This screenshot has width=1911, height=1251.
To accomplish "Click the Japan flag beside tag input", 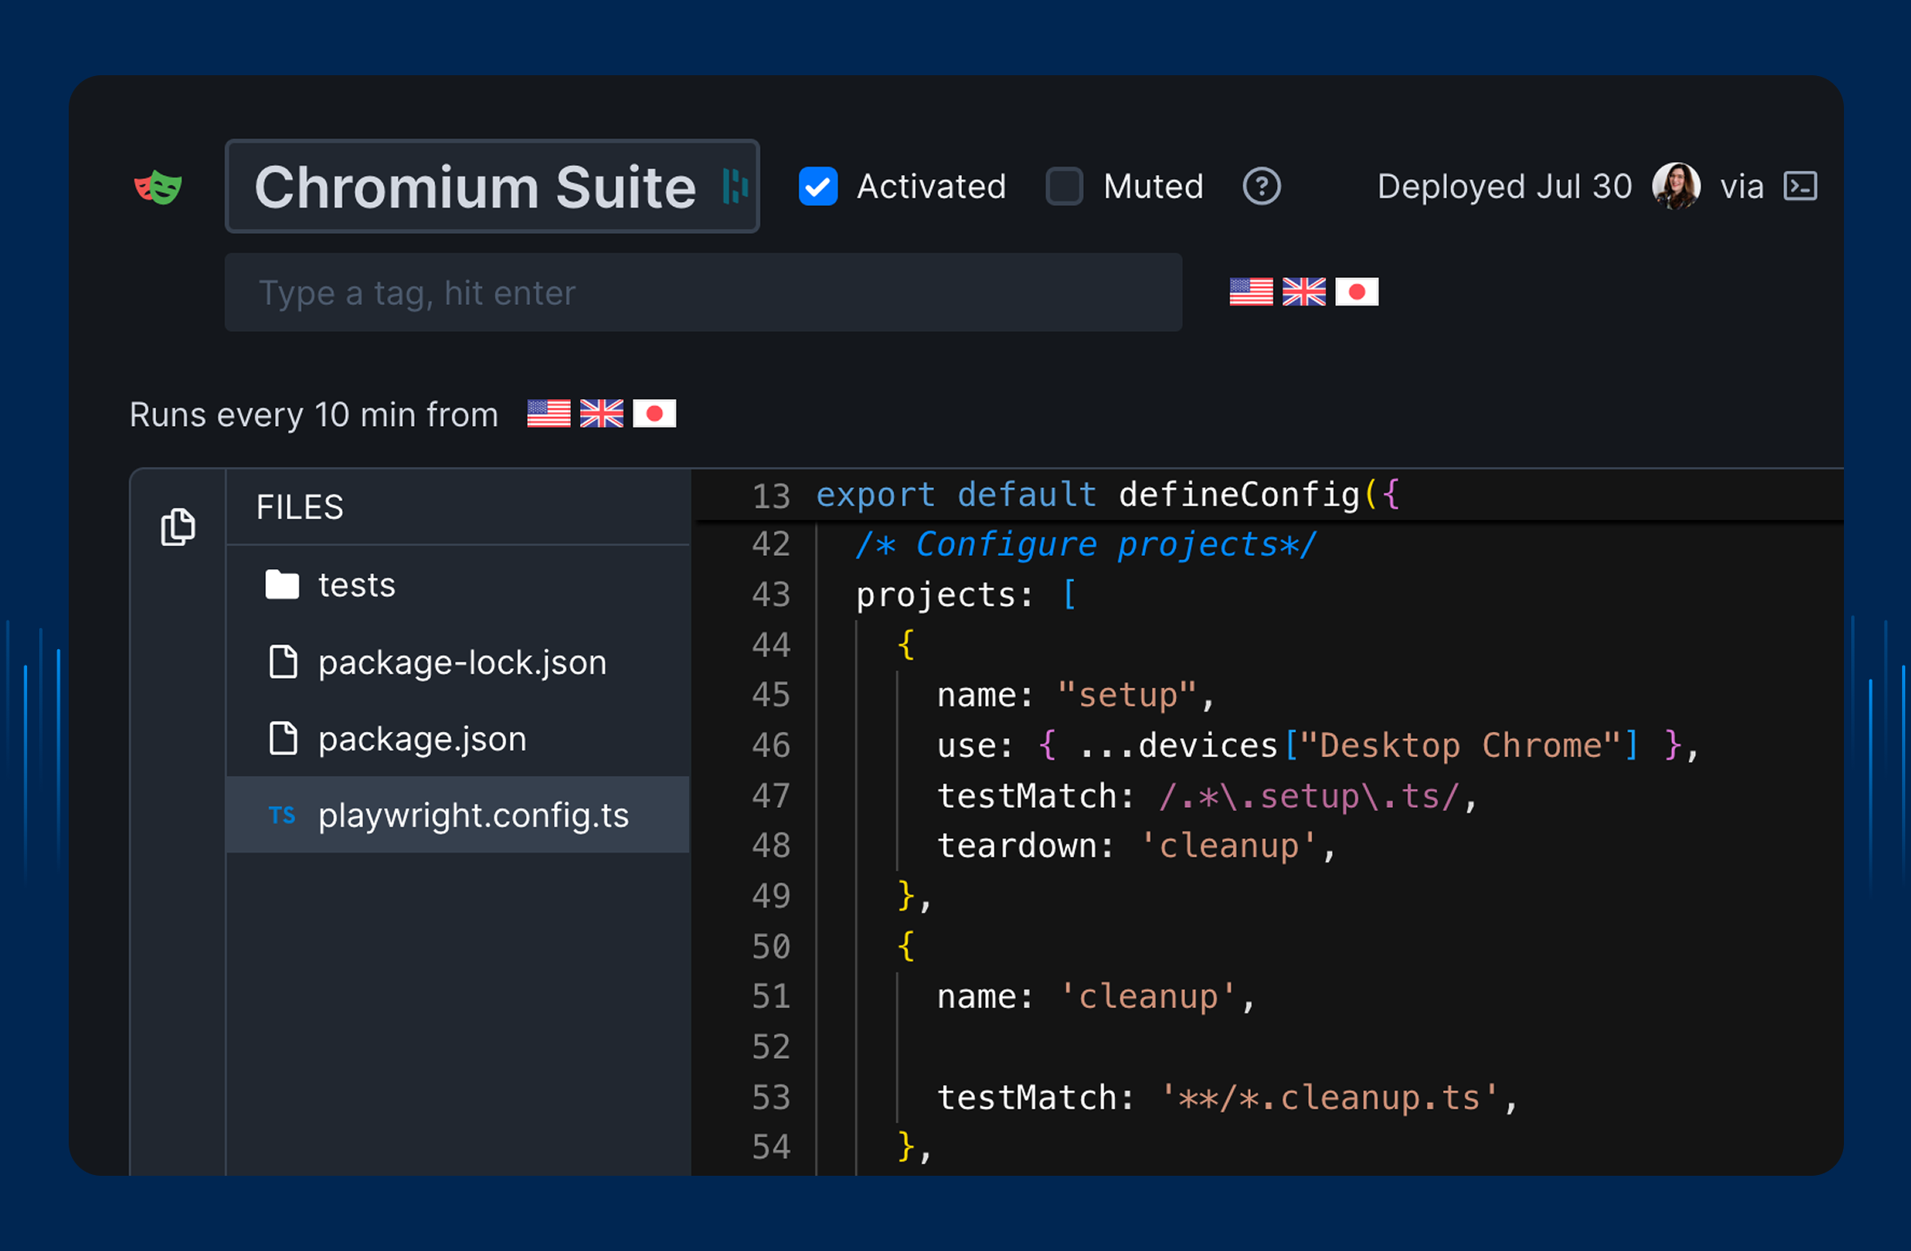I will pyautogui.click(x=1356, y=292).
